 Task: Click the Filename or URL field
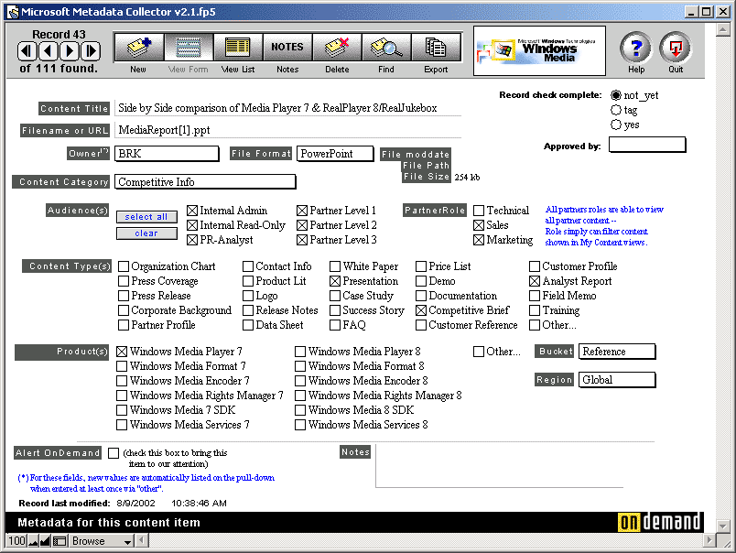(x=287, y=130)
